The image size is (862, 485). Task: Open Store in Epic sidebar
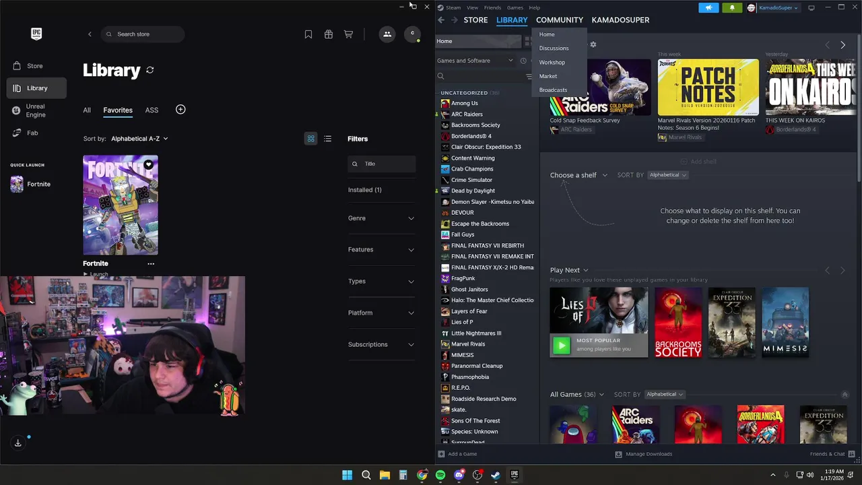[x=36, y=66]
